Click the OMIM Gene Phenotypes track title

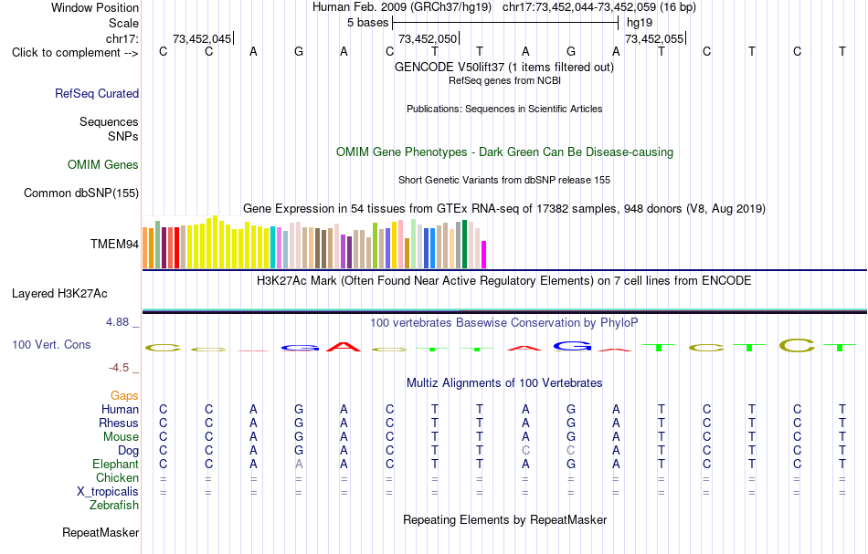coord(504,152)
